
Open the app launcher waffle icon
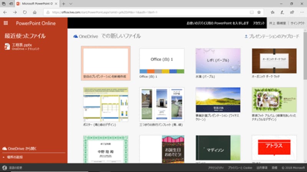(x=6, y=23)
